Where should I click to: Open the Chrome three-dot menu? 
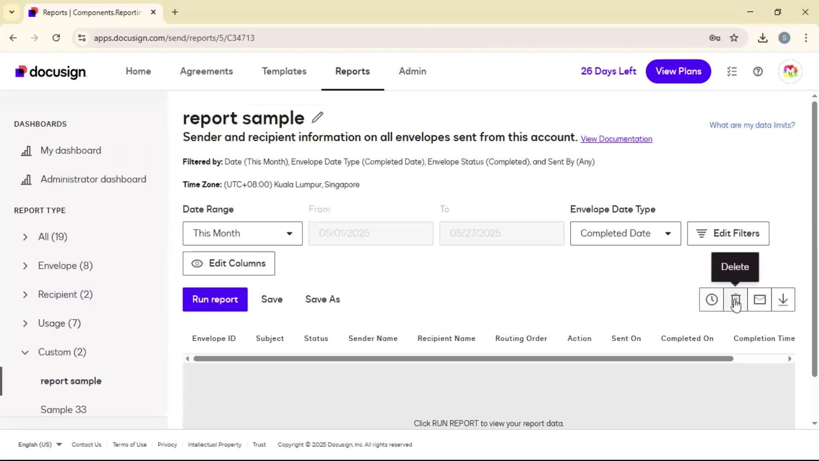tap(806, 38)
